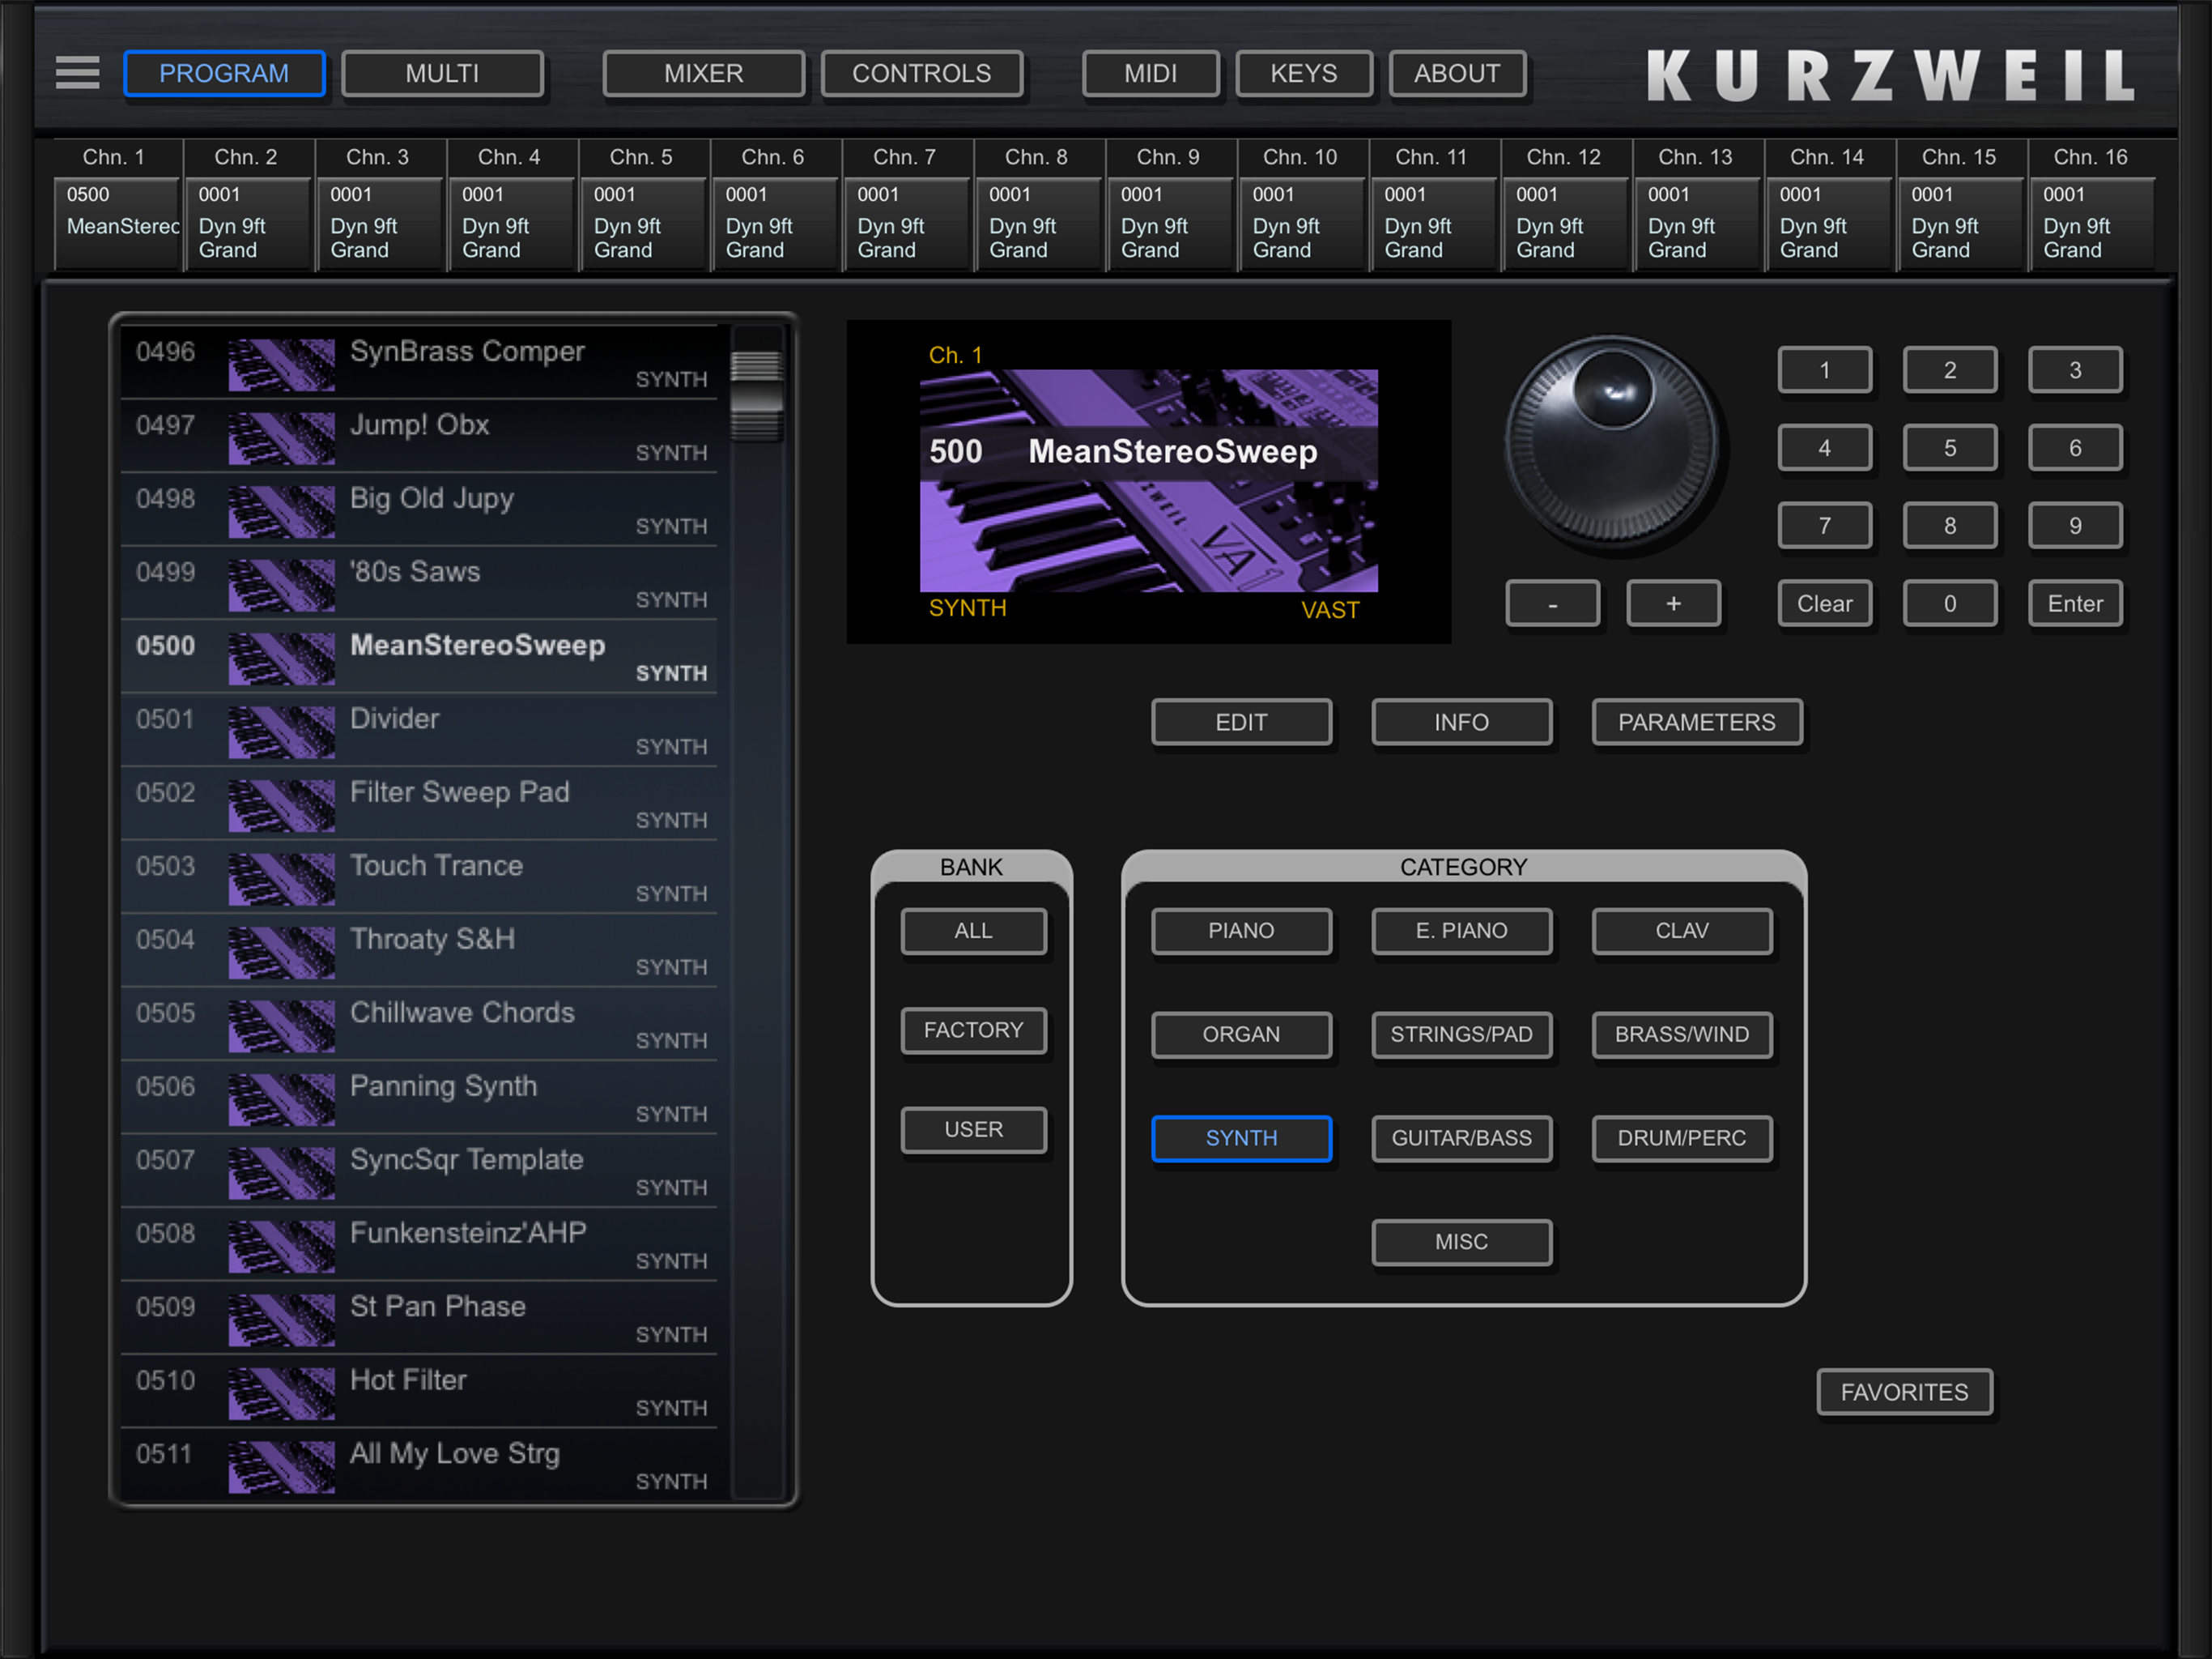
Task: Select the USER bank
Action: (x=973, y=1130)
